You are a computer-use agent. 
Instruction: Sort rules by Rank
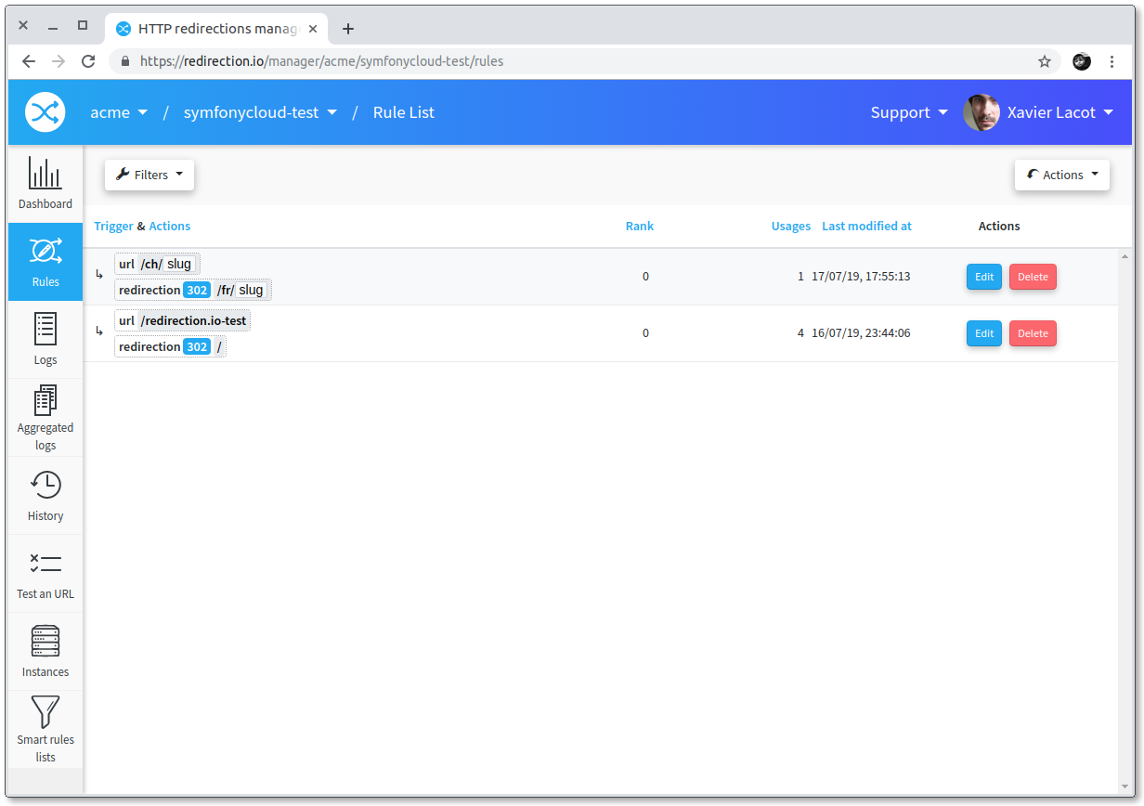640,226
